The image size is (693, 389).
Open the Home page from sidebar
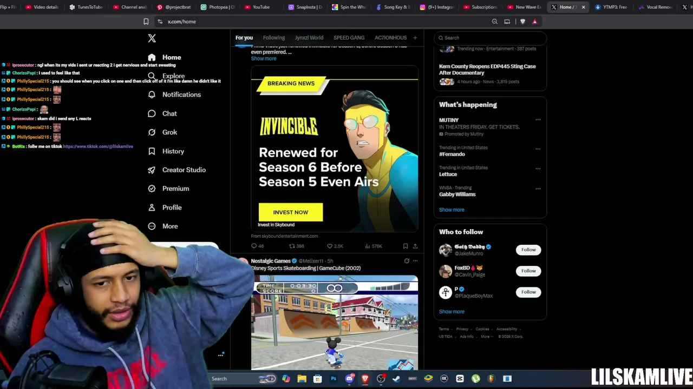165,57
